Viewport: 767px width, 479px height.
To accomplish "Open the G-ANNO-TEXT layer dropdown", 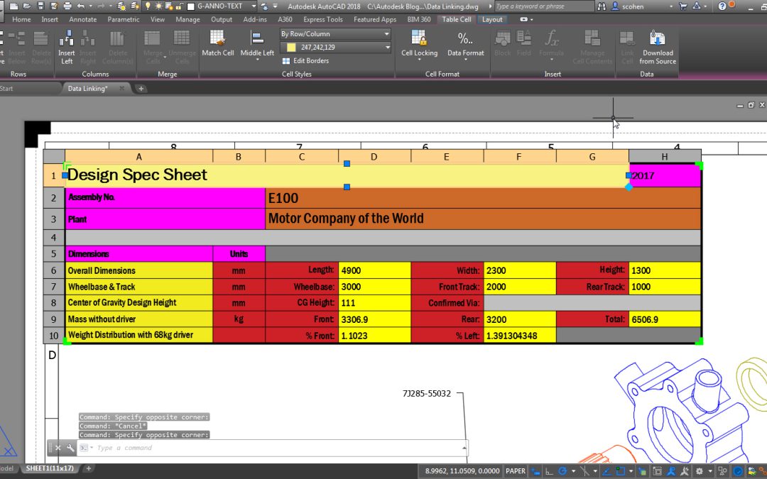I will click(x=254, y=6).
